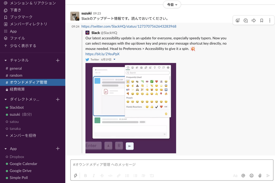Click the Twitter 6月19日 source label
The image size is (275, 183).
click(x=101, y=59)
